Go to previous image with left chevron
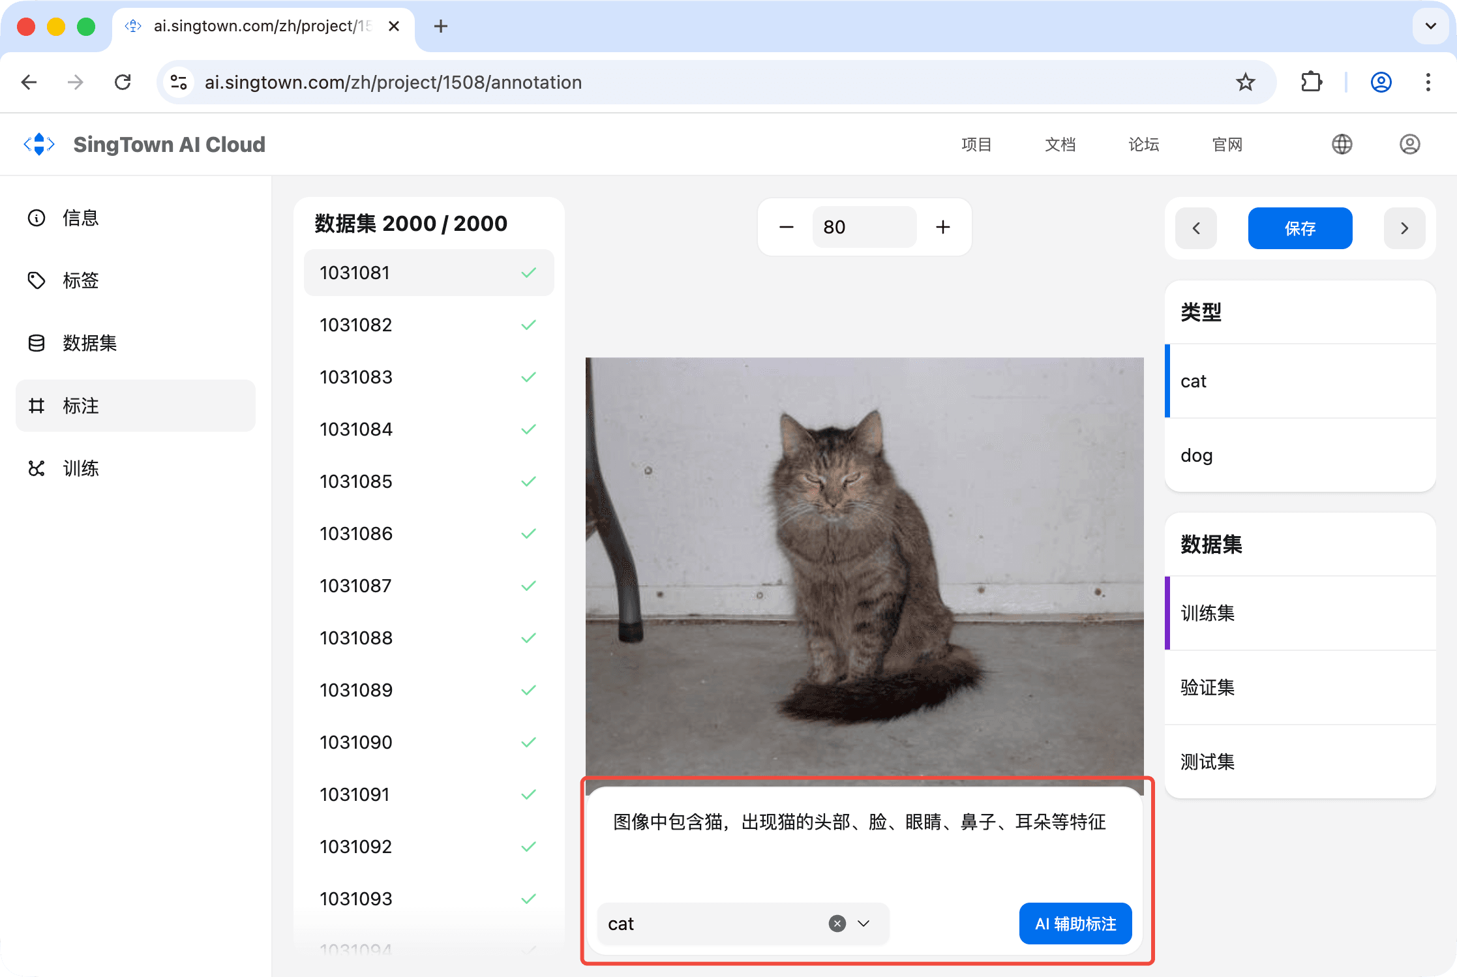This screenshot has height=977, width=1457. point(1195,228)
